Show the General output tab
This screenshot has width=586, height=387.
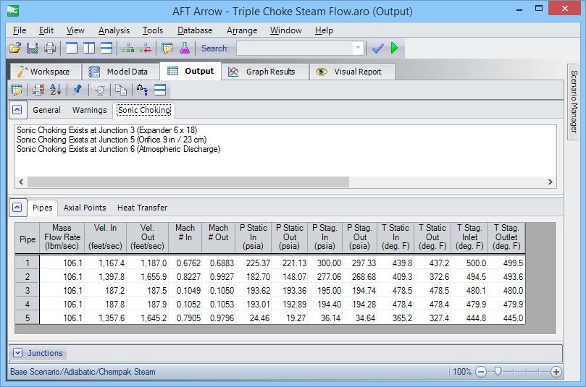[x=46, y=110]
